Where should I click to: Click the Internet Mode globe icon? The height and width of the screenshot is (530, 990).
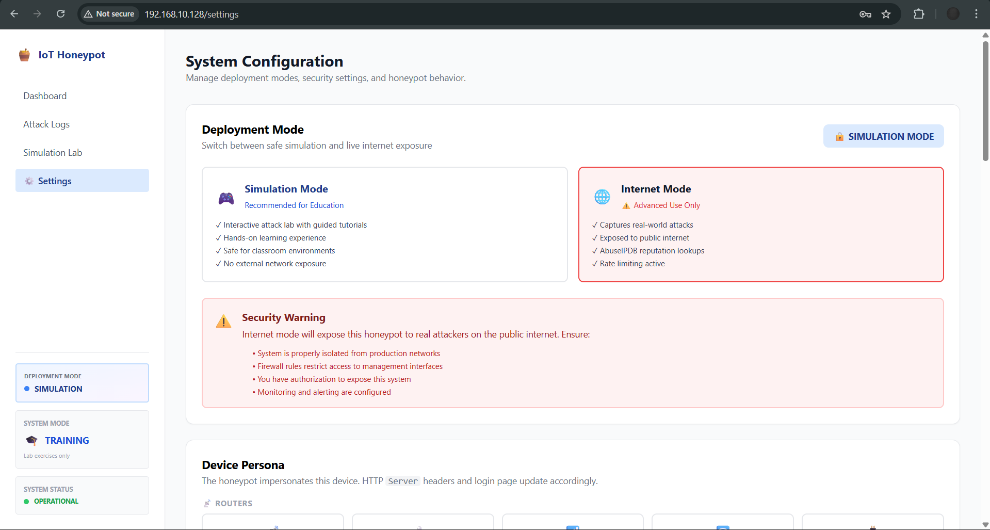(602, 197)
